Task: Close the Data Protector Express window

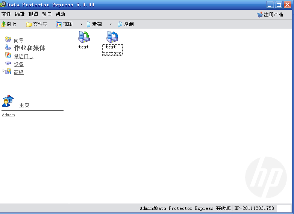Action: tap(287, 5)
